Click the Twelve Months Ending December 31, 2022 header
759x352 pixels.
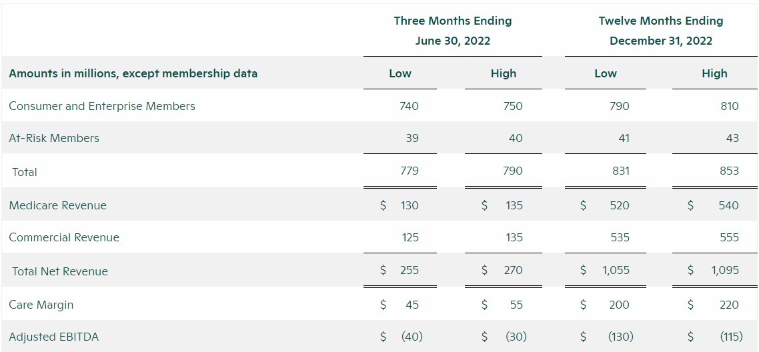[x=660, y=31]
